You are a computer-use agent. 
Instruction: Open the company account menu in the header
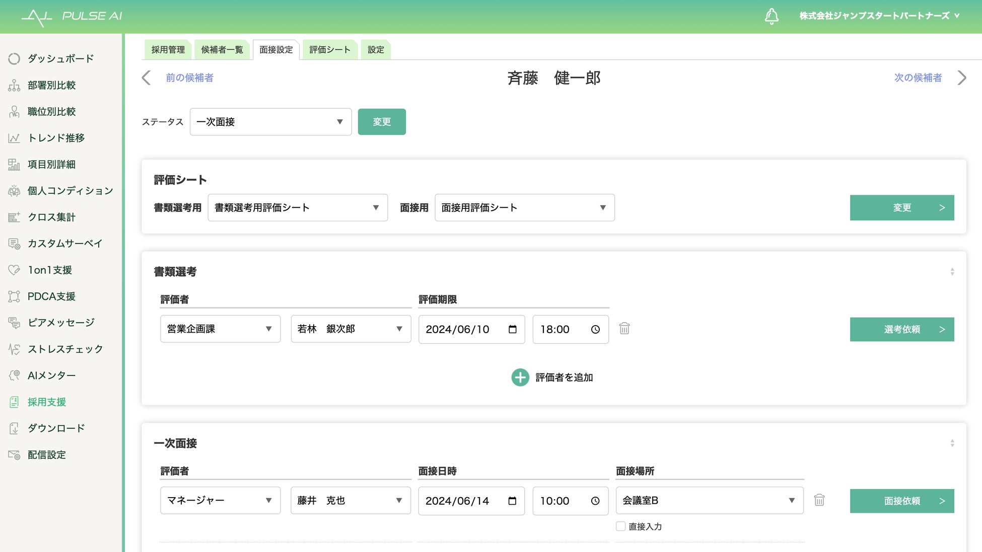[x=879, y=16]
